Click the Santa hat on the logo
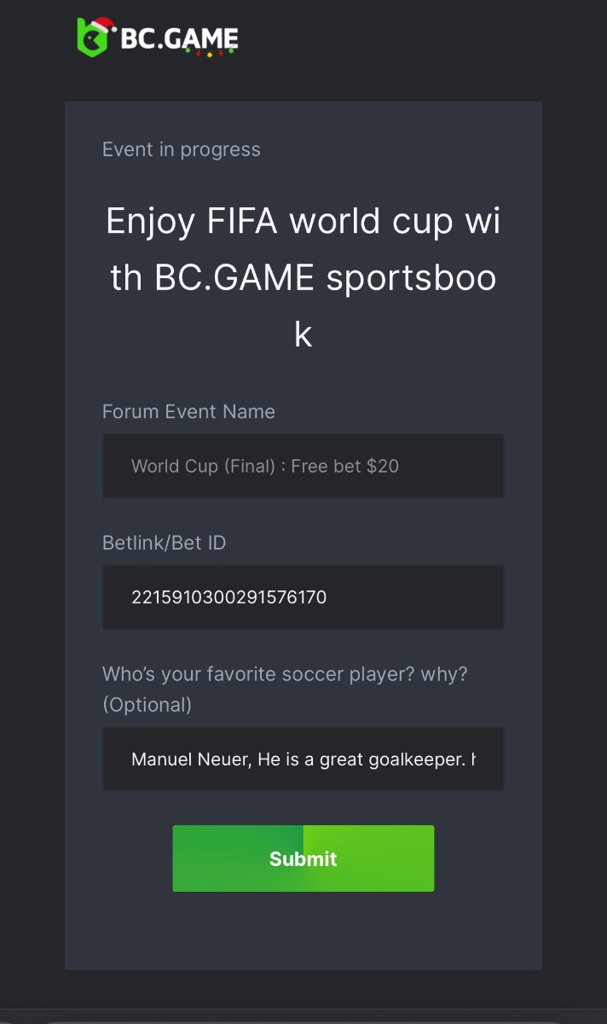Screen dimensions: 607x1024 [x=102, y=25]
